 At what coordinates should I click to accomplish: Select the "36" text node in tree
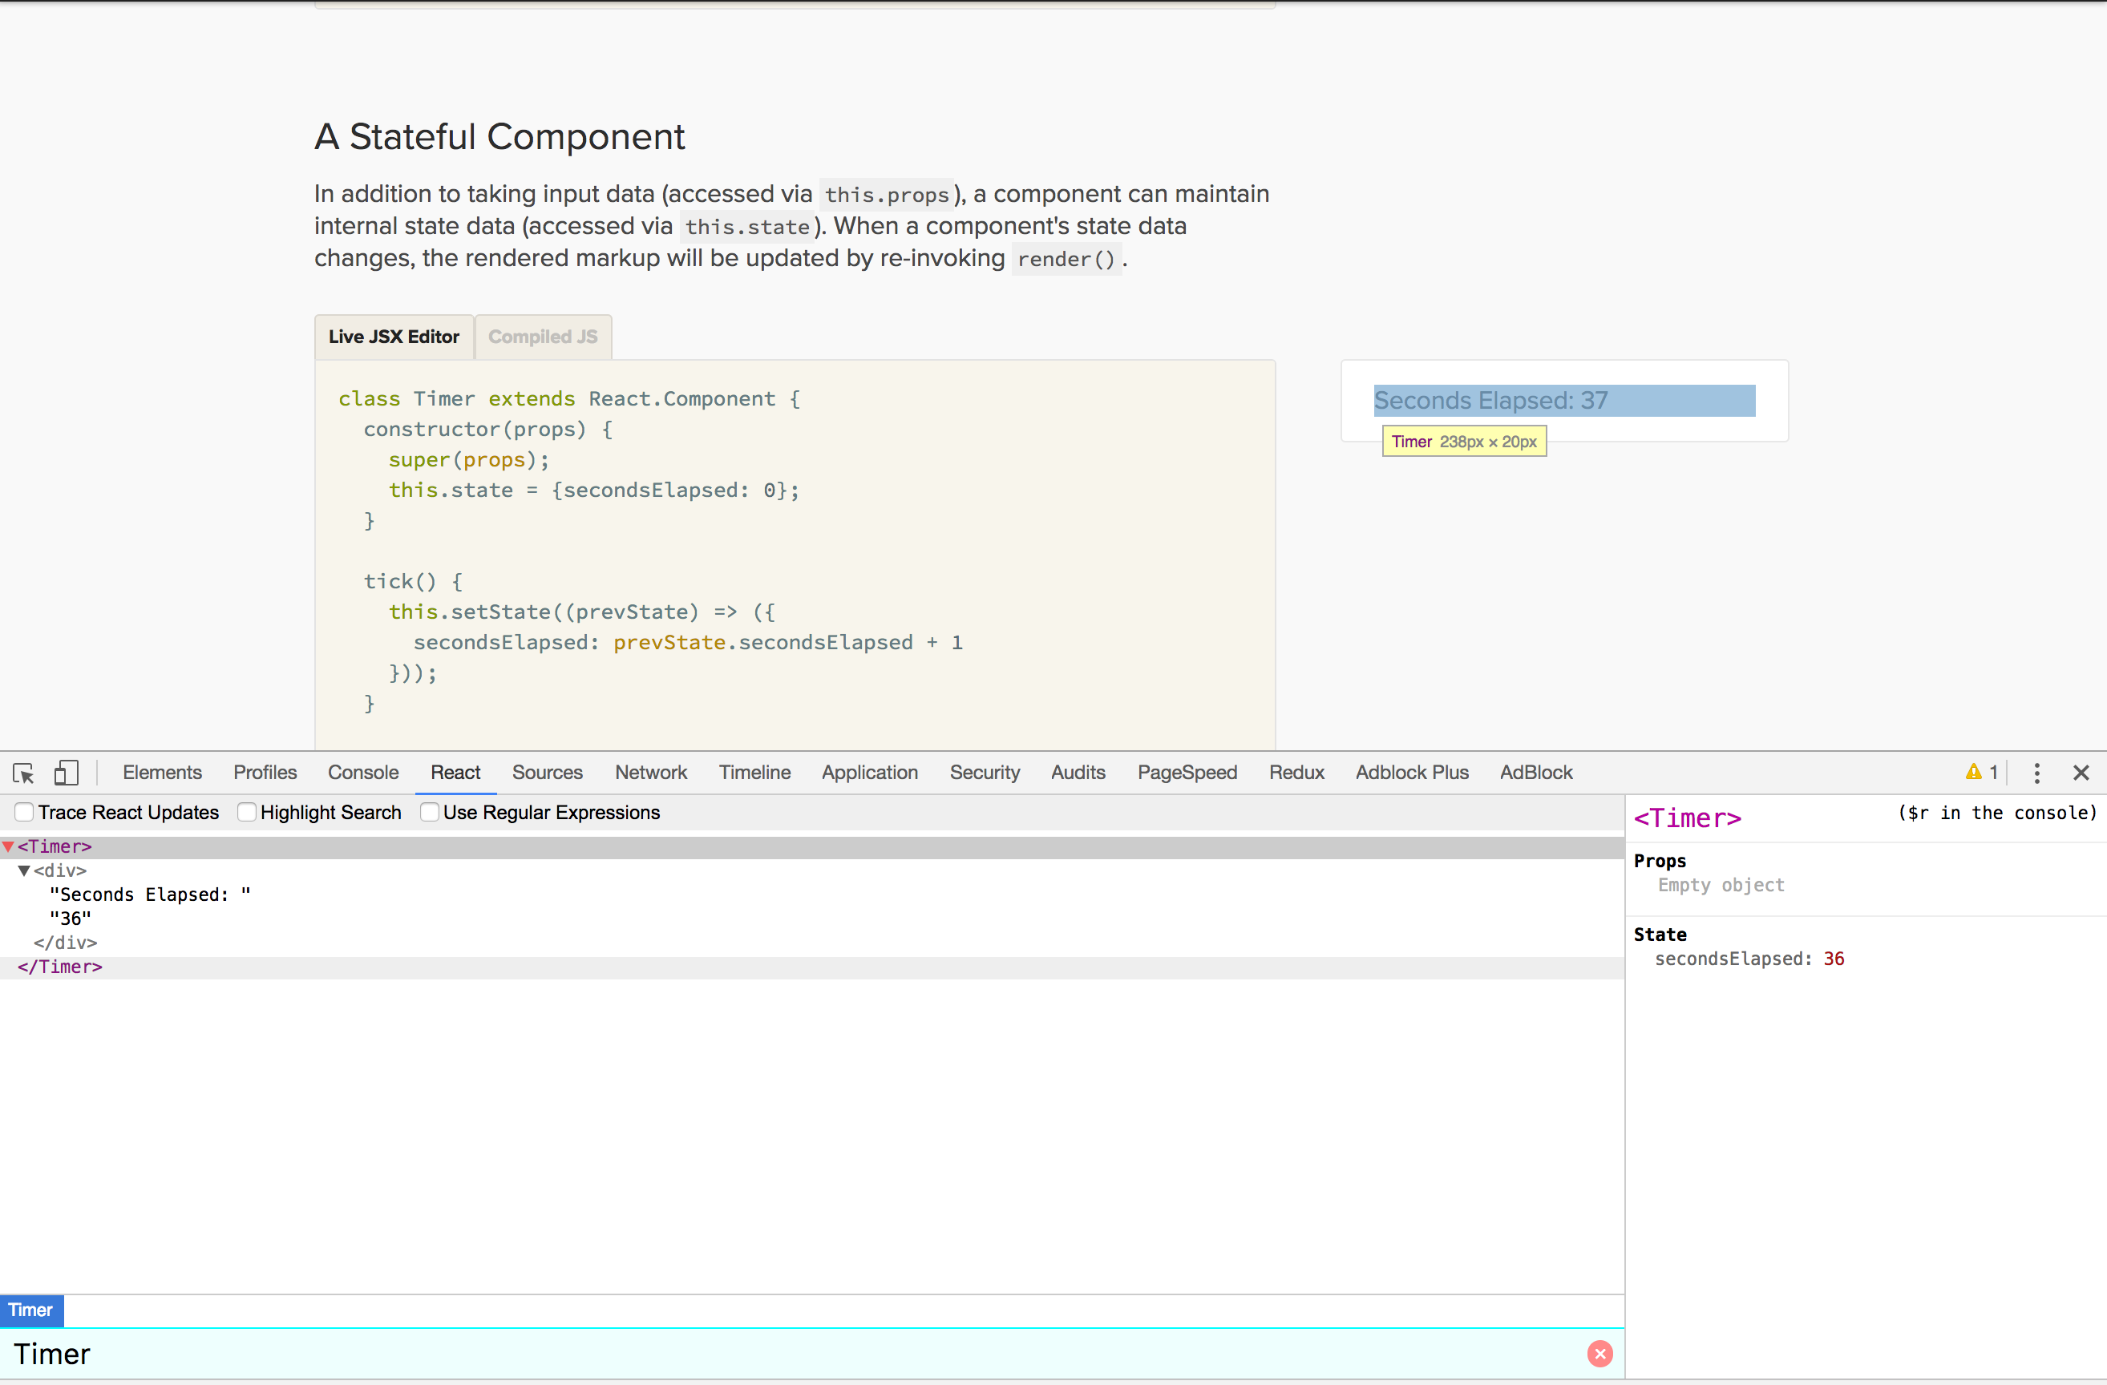(71, 919)
